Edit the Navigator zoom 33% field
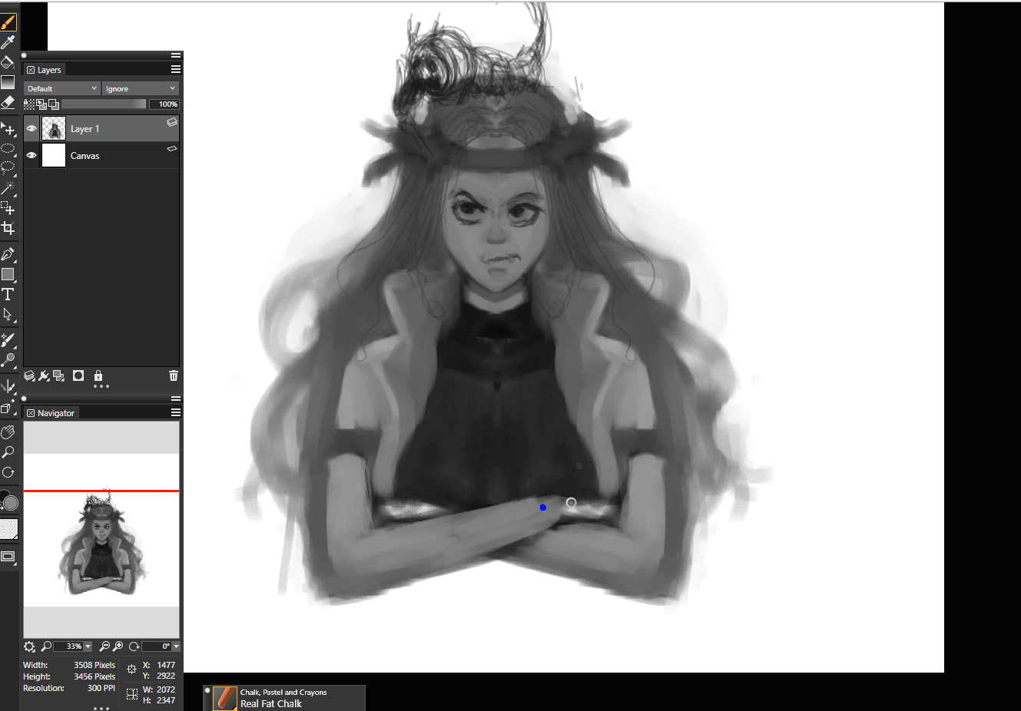This screenshot has height=711, width=1021. pyautogui.click(x=68, y=647)
